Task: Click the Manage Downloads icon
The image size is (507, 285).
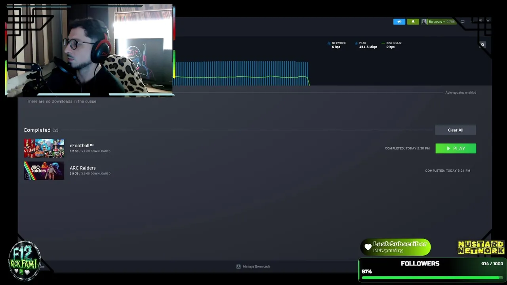Action: click(238, 266)
